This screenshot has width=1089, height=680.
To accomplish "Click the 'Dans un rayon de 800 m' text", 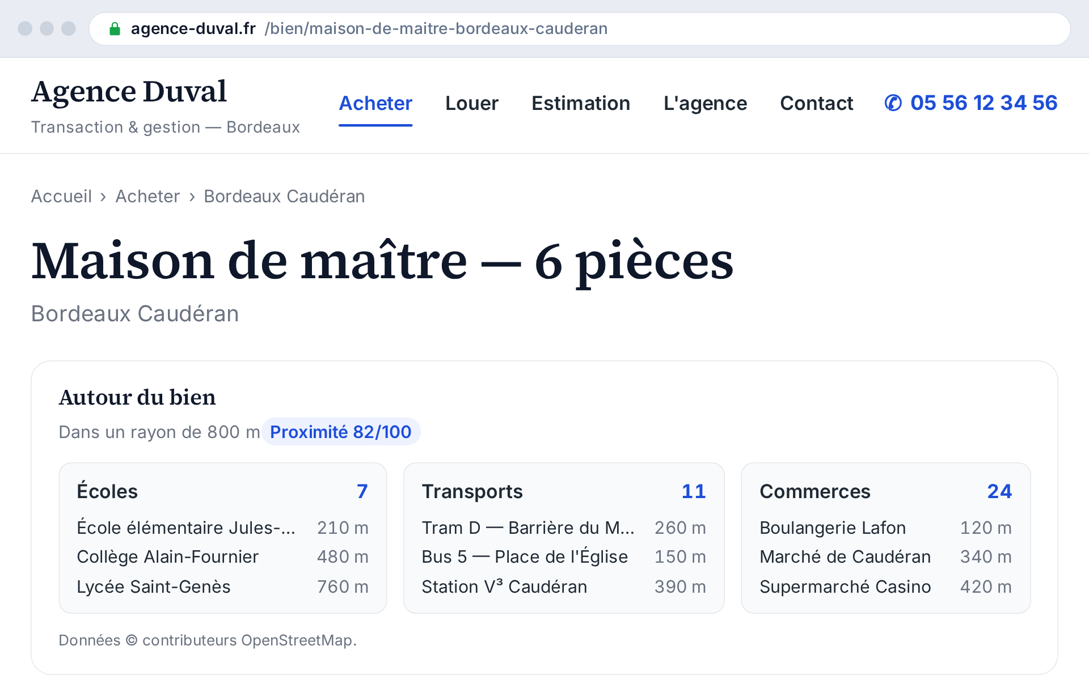I will pyautogui.click(x=159, y=432).
